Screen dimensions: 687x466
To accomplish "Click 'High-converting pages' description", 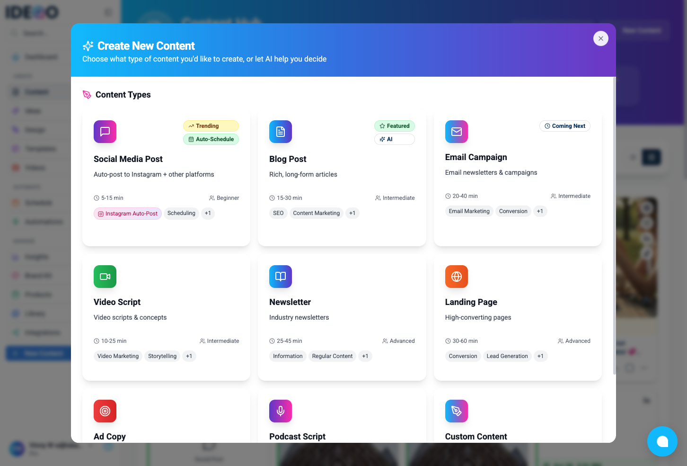I will click(x=478, y=317).
